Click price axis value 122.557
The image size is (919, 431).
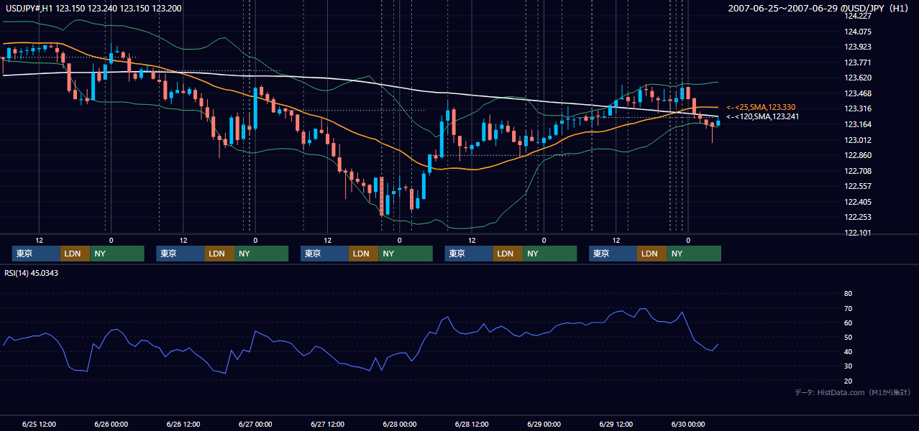click(x=859, y=186)
